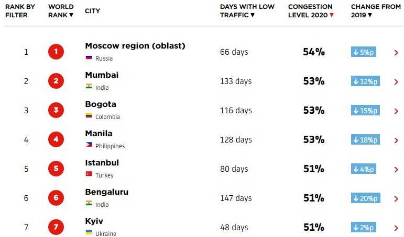This screenshot has width=404, height=237.
Task: Click the red rank 4 badge for Manila
Action: [56, 139]
